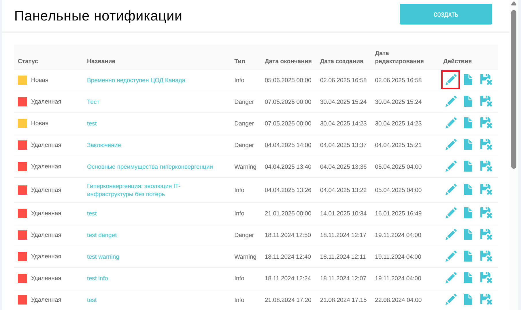The width and height of the screenshot is (521, 310).
Task: Click disk-with-cross icon for Основные преимущества гиперконвергенции
Action: coord(486,166)
